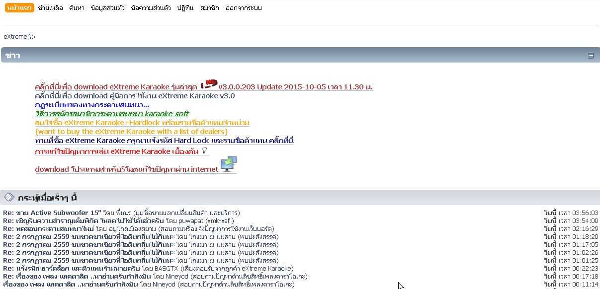The height and width of the screenshot is (289, 600).
Task: Open post Re: ทดสอบกระดานสนทนาใหม่
Action: click(49, 229)
